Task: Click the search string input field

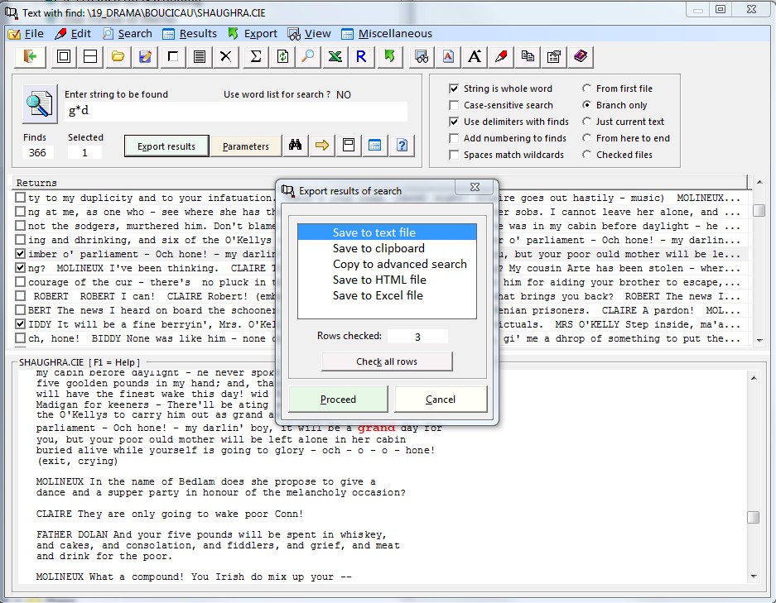Action: (x=235, y=112)
